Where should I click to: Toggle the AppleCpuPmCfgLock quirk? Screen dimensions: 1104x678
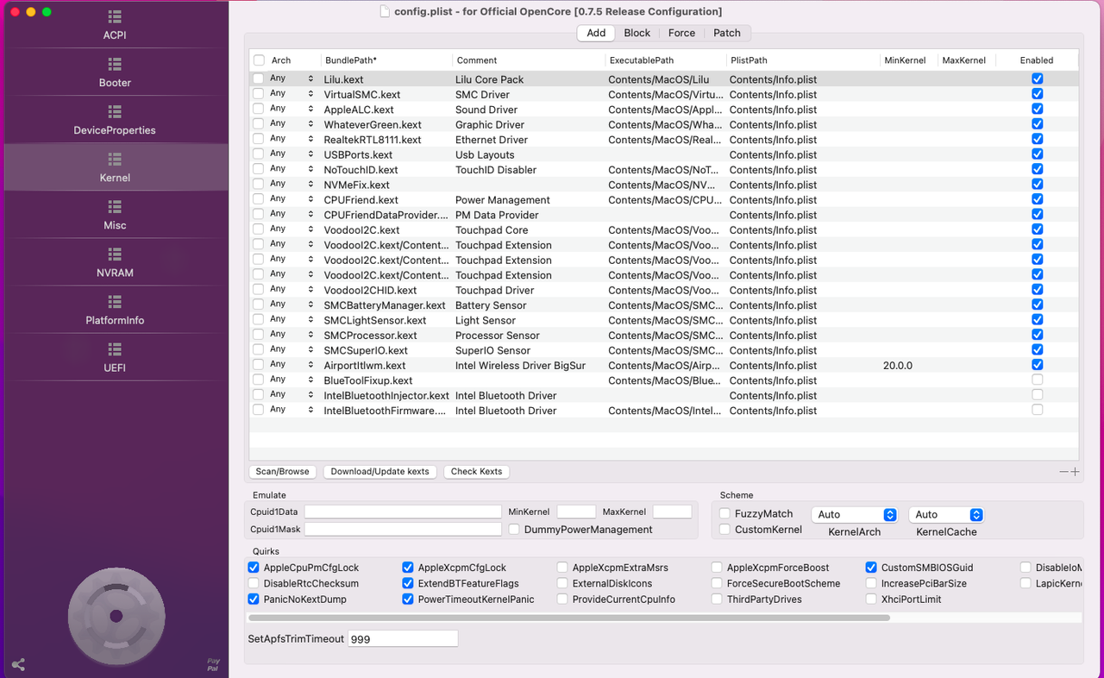[254, 568]
